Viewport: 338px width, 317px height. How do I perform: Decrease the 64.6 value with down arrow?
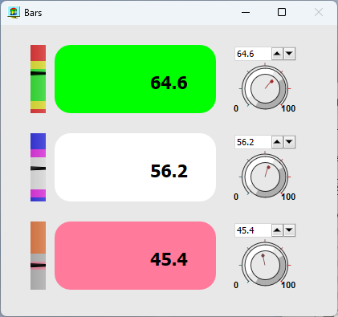(289, 54)
